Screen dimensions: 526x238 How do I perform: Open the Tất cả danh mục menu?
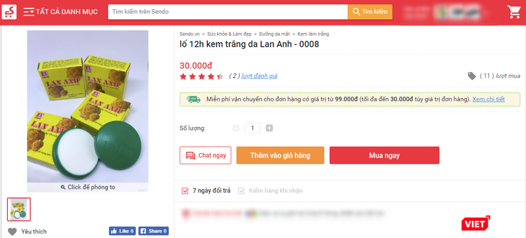coord(60,12)
